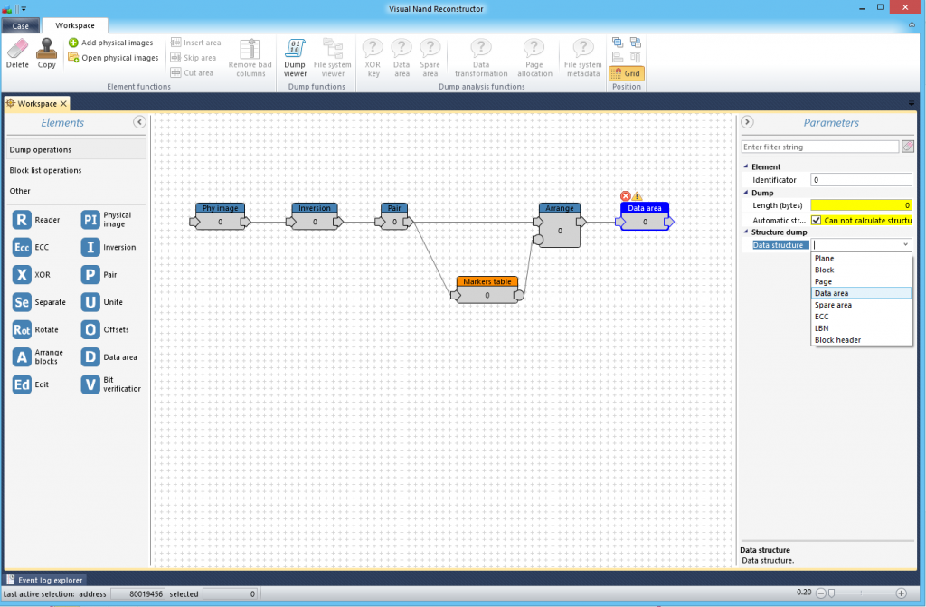Toggle Automatic structure checkbox

(x=817, y=220)
